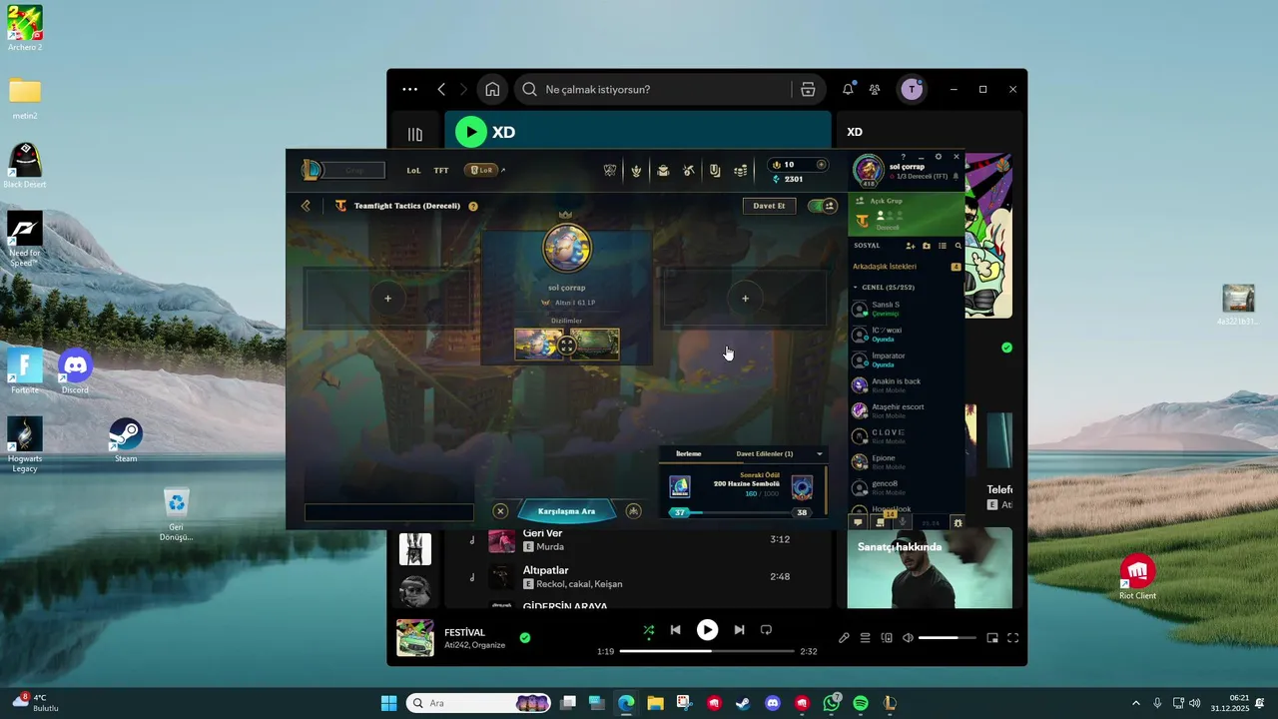1278x719 pixels.
Task: Open Spotify three-dot menu
Action: (409, 90)
